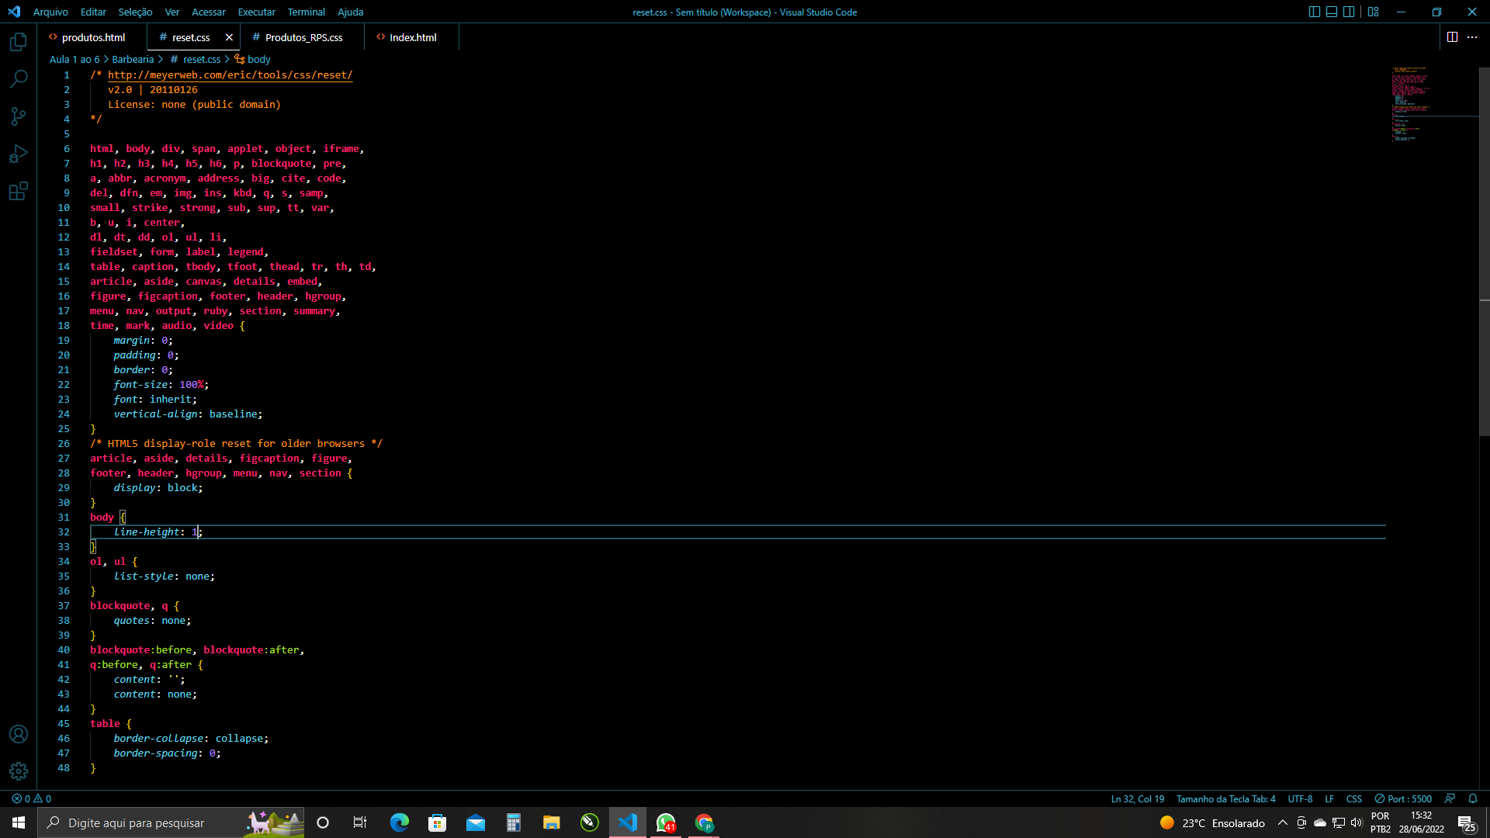Click the Cortana circle in taskbar
1490x838 pixels.
click(323, 822)
